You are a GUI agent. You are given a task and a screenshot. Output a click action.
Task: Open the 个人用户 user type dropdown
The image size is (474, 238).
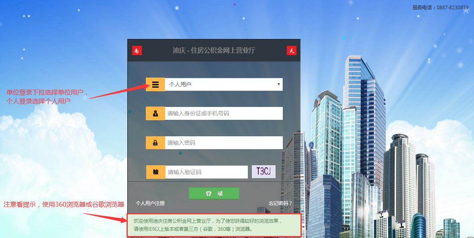point(224,84)
